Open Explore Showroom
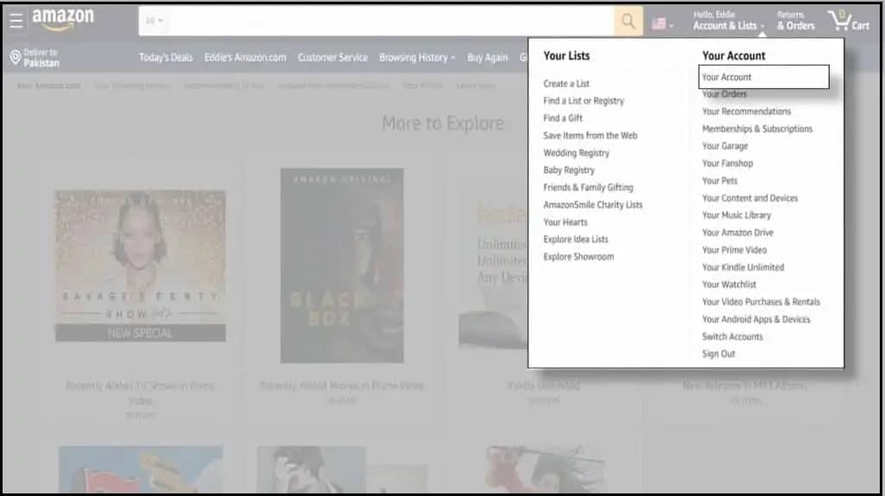Screen dimensions: 885x496 578,256
